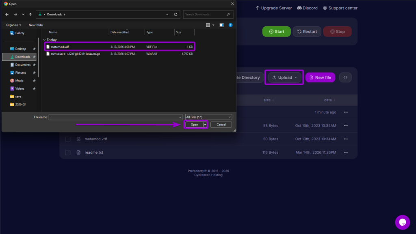Image resolution: width=416 pixels, height=234 pixels.
Task: Check the checkbox beside readme.txt
Action: click(67, 152)
